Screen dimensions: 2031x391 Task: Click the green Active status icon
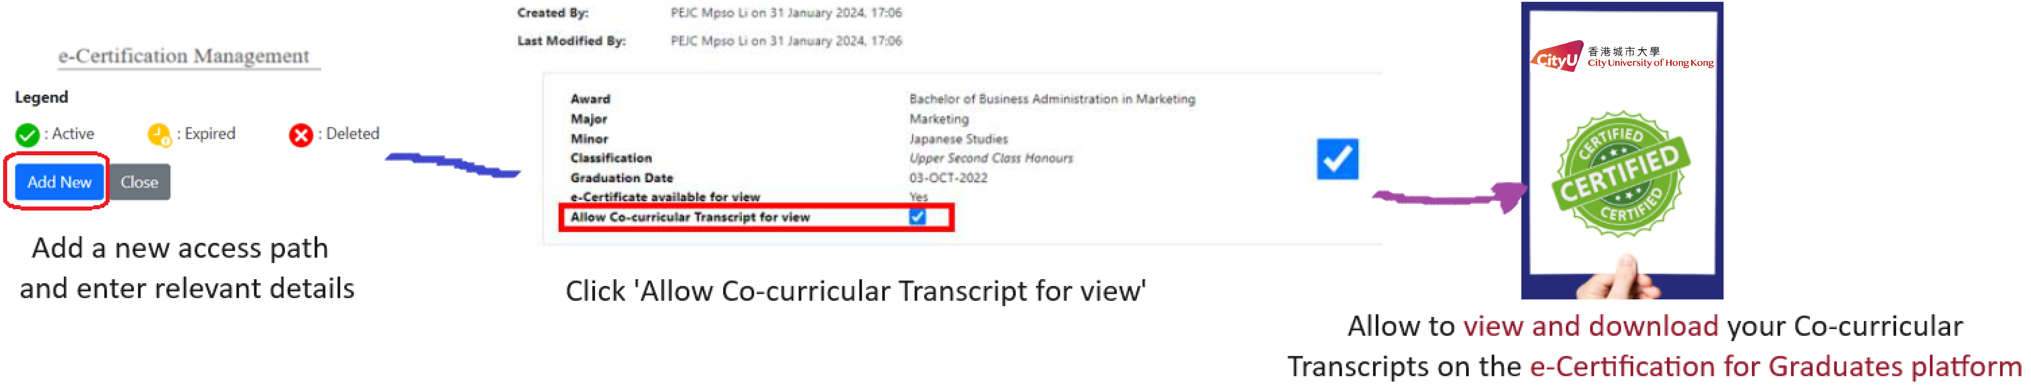27,135
